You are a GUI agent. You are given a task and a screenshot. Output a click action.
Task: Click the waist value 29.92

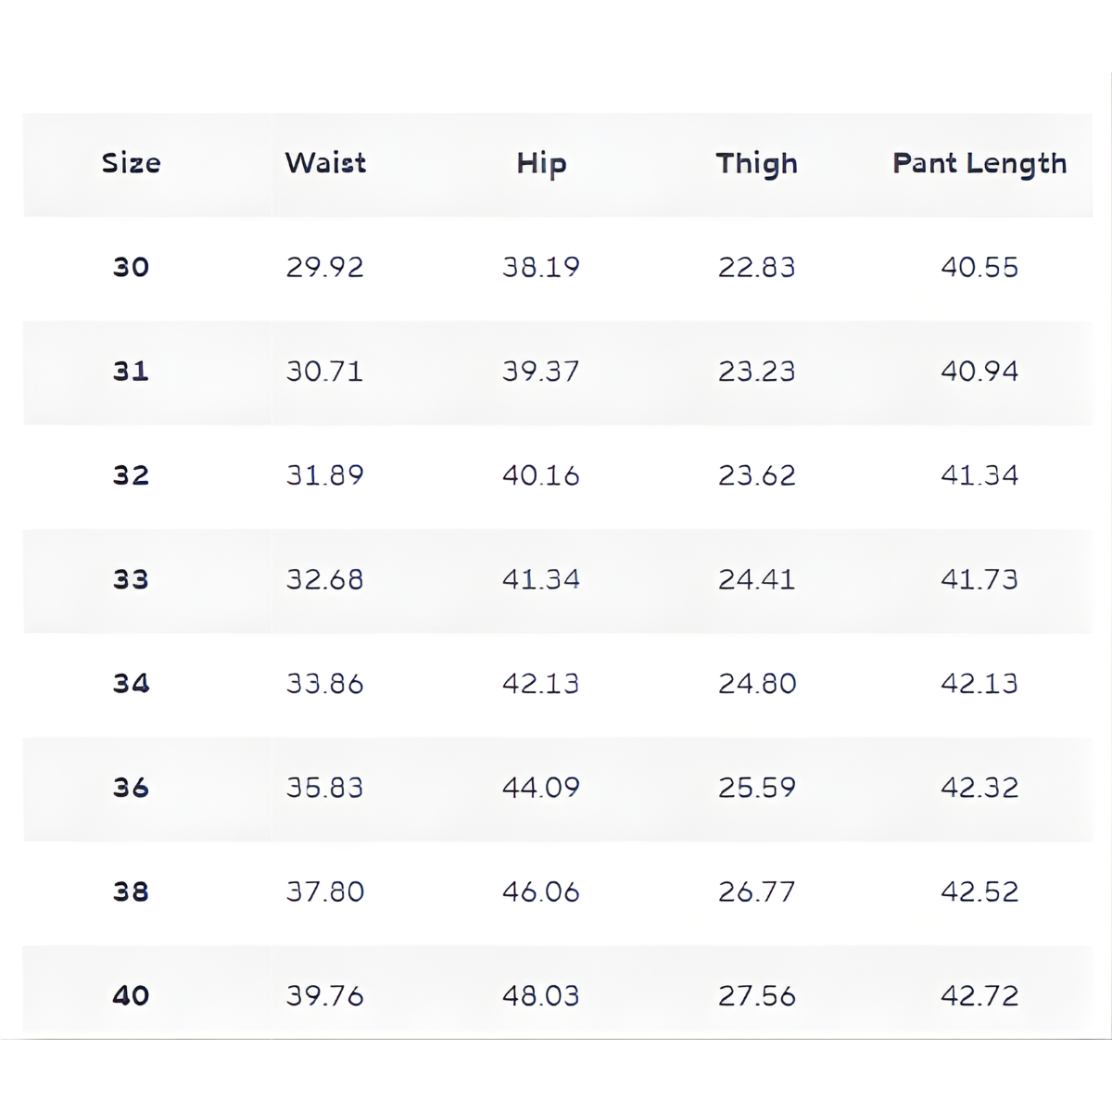tap(324, 267)
